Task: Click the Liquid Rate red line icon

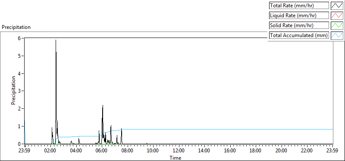Action: 337,16
